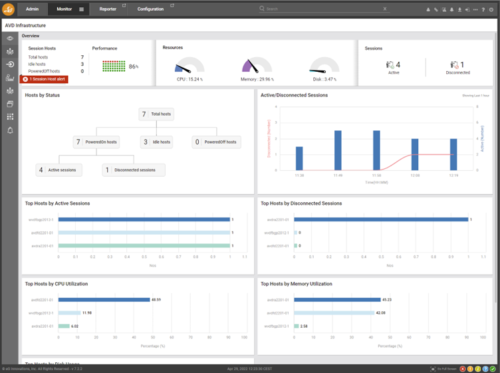Open the dot grid sidebar icon
This screenshot has height=373, width=500.
(x=10, y=116)
